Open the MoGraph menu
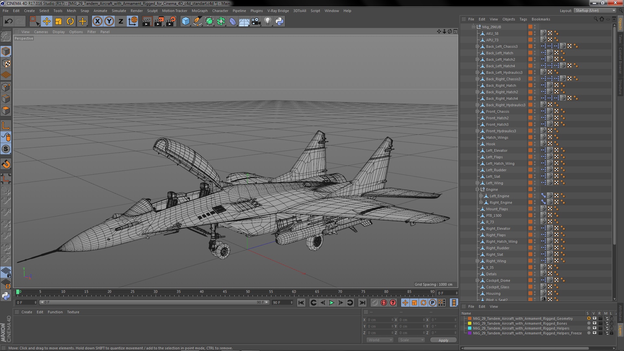The width and height of the screenshot is (624, 351). (x=200, y=11)
